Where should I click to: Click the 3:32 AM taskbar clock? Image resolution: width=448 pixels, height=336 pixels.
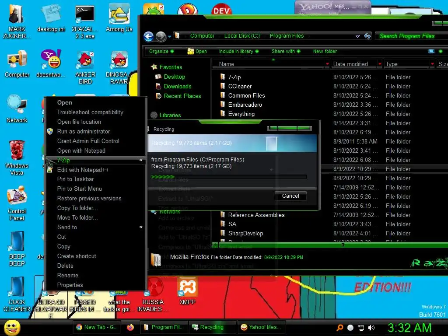[x=409, y=328]
